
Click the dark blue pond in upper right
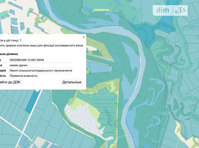[x=164, y=23]
